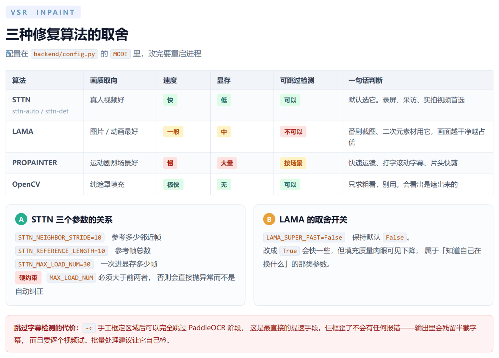Click the STTN_NEIGHBOR_STRIDE=10 code chip

pos(60,238)
